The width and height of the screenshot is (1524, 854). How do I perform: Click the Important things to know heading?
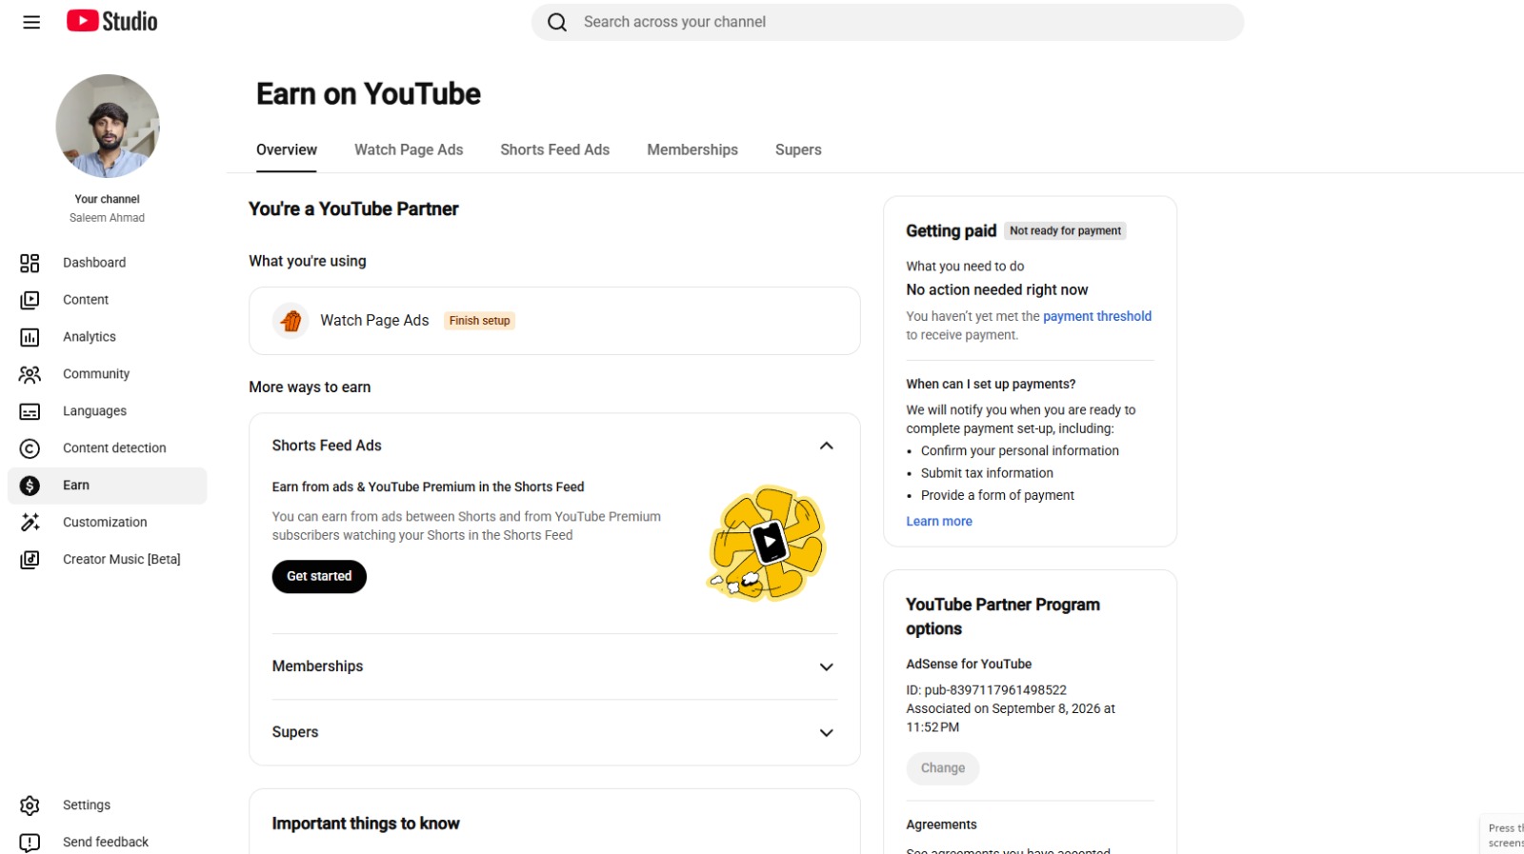366,824
